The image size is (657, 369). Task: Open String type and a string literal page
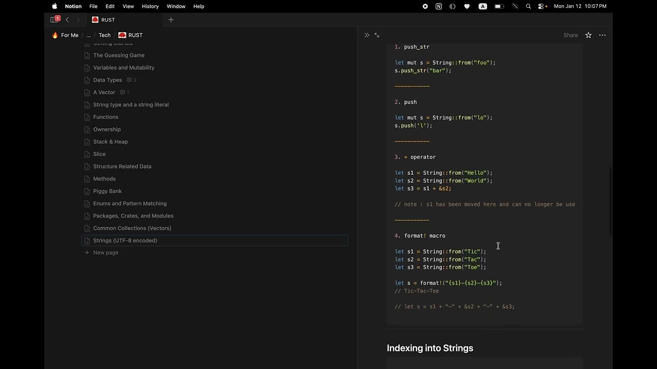pos(131,105)
